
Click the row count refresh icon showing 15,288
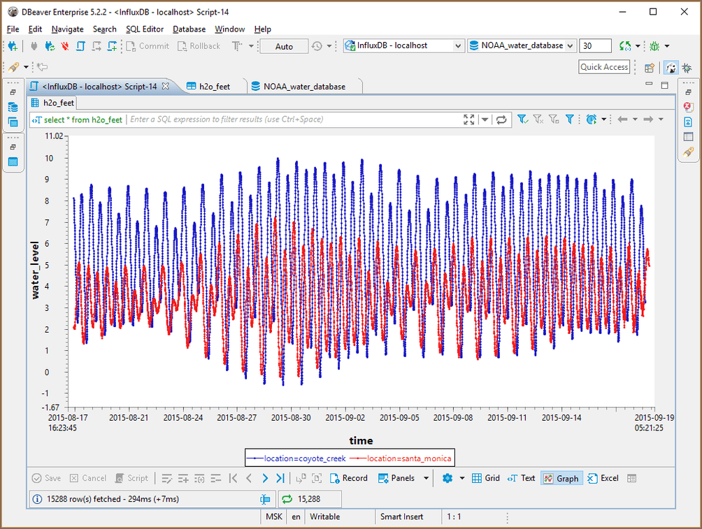tap(287, 499)
